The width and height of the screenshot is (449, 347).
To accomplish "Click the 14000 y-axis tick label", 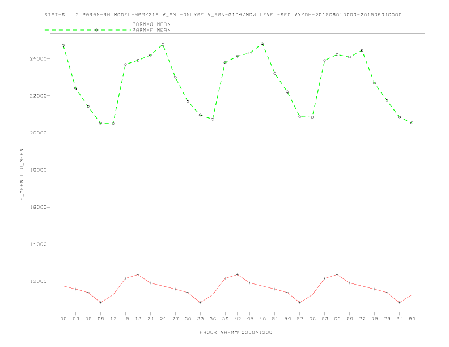I will 38,244.
